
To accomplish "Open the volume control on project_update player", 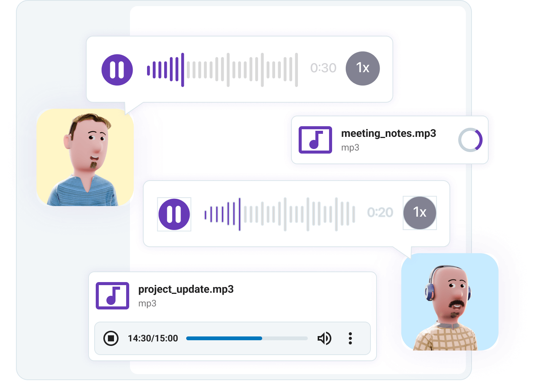I will click(x=325, y=338).
